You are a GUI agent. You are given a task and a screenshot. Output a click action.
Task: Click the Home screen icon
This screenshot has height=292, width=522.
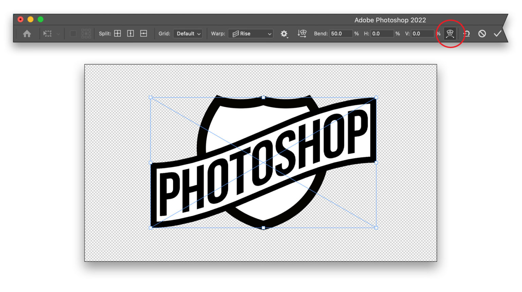pyautogui.click(x=27, y=34)
